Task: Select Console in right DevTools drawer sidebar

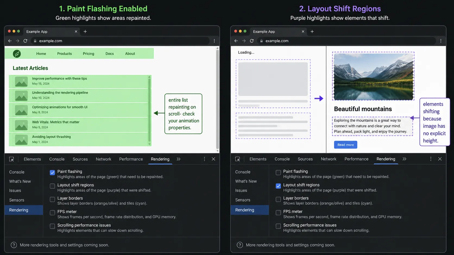Action: 243,172
